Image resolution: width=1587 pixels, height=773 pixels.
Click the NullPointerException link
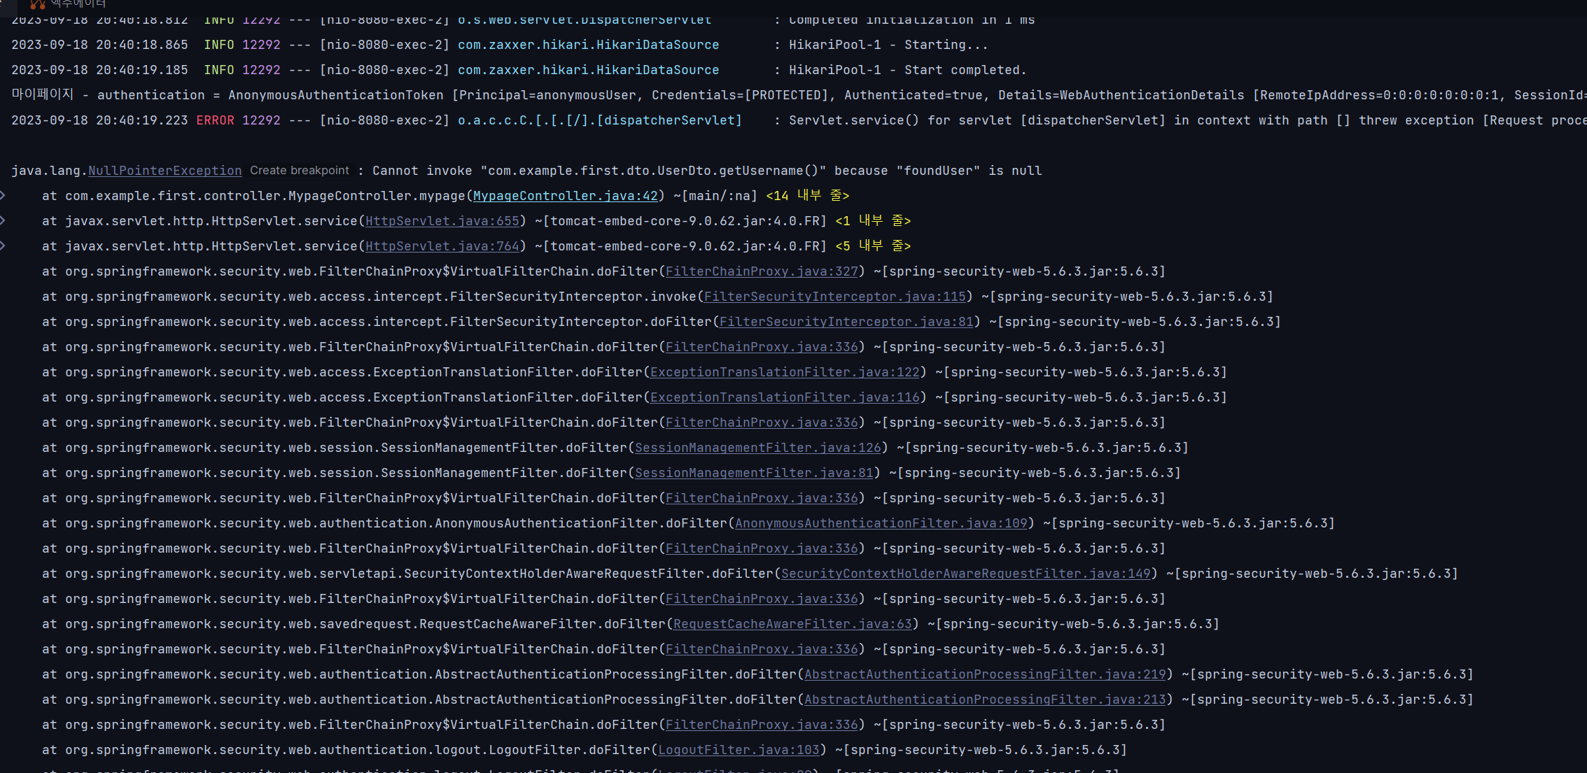pos(165,171)
